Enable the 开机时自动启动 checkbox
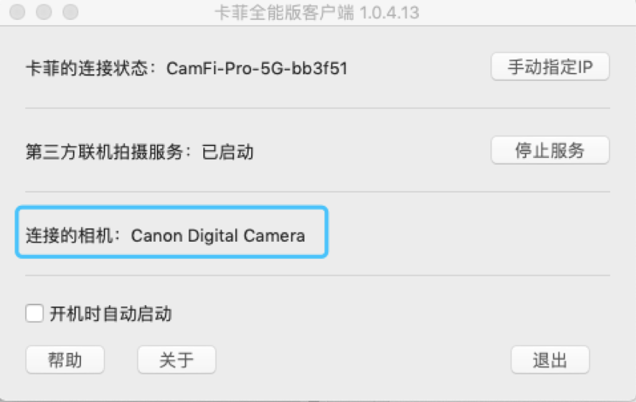The width and height of the screenshot is (636, 402). 35,315
